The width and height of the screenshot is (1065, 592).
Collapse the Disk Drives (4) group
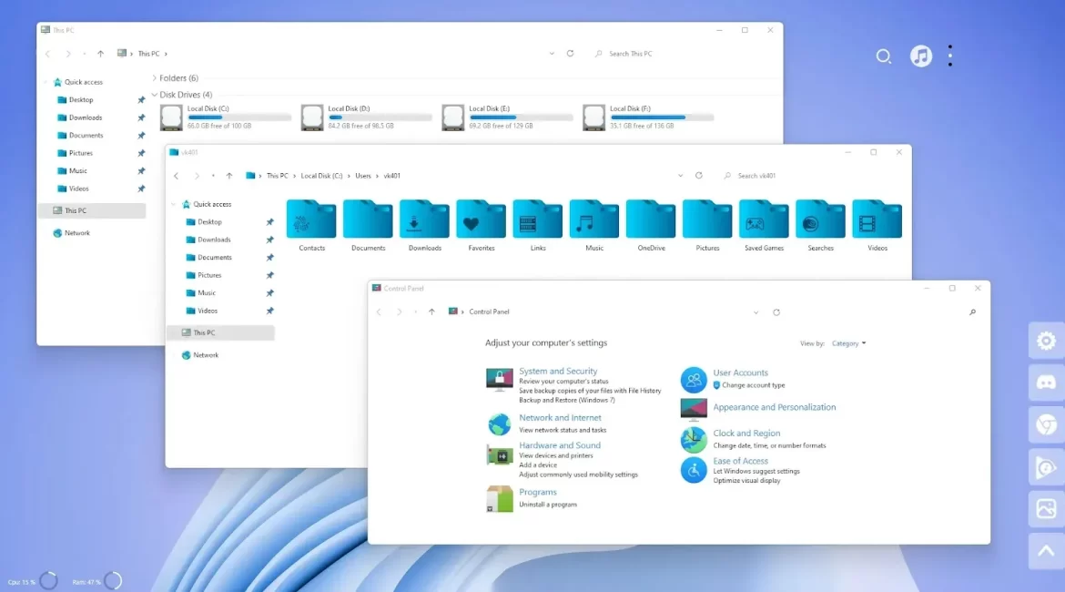[154, 95]
